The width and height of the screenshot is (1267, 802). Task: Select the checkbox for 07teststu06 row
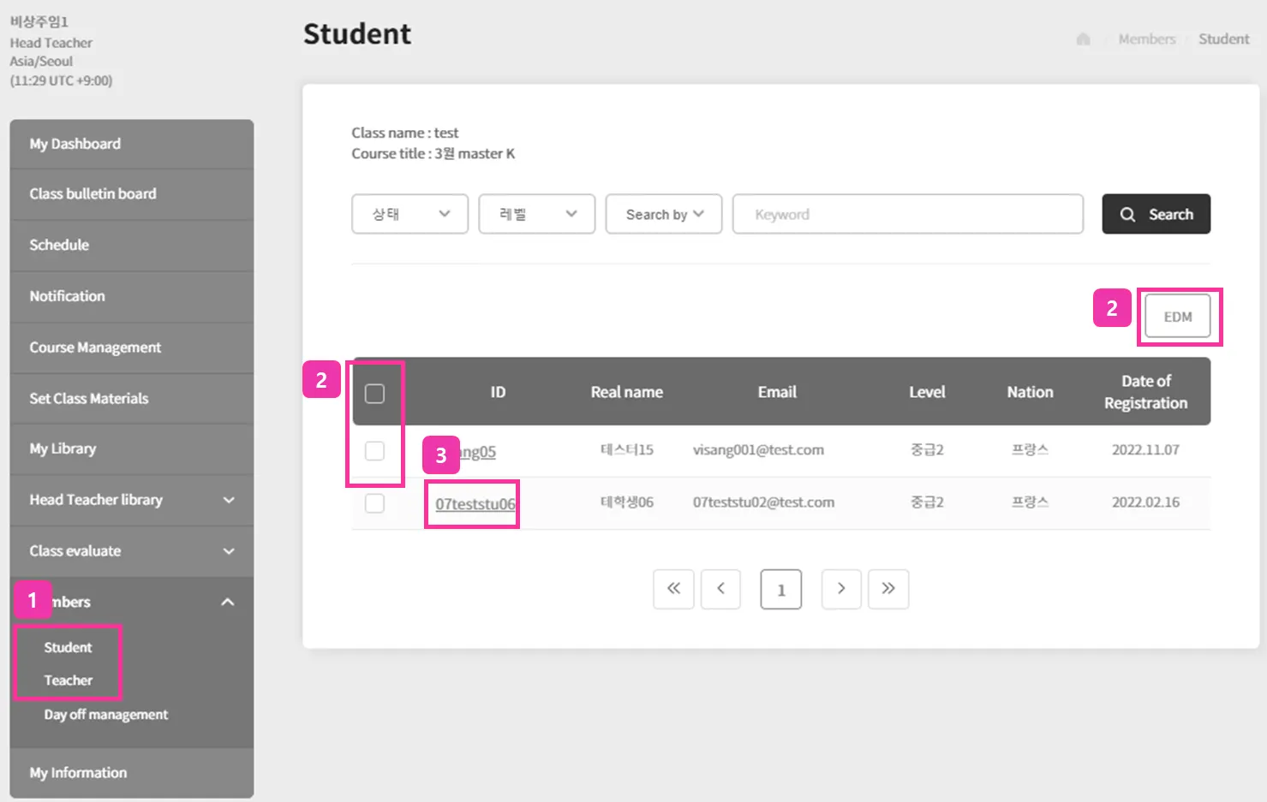(x=374, y=503)
